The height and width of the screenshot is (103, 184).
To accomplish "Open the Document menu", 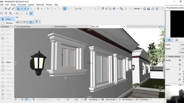I will click(22, 5).
